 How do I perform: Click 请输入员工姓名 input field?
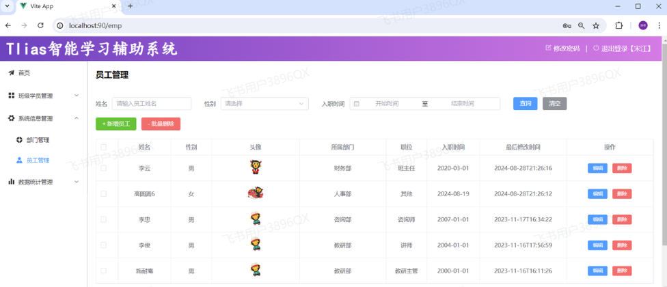click(152, 103)
